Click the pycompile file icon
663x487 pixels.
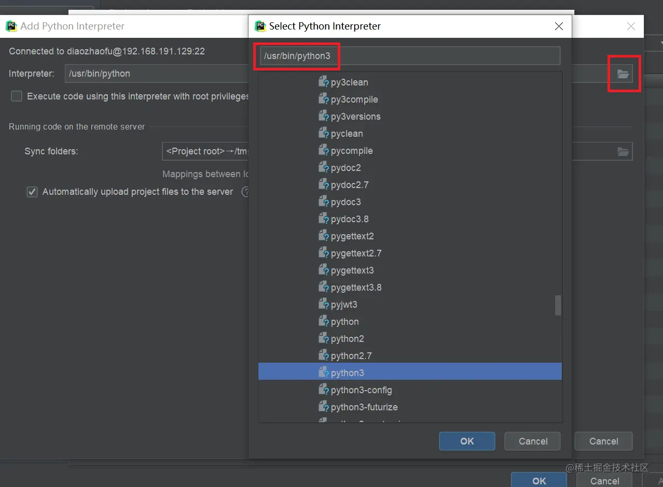click(x=323, y=150)
